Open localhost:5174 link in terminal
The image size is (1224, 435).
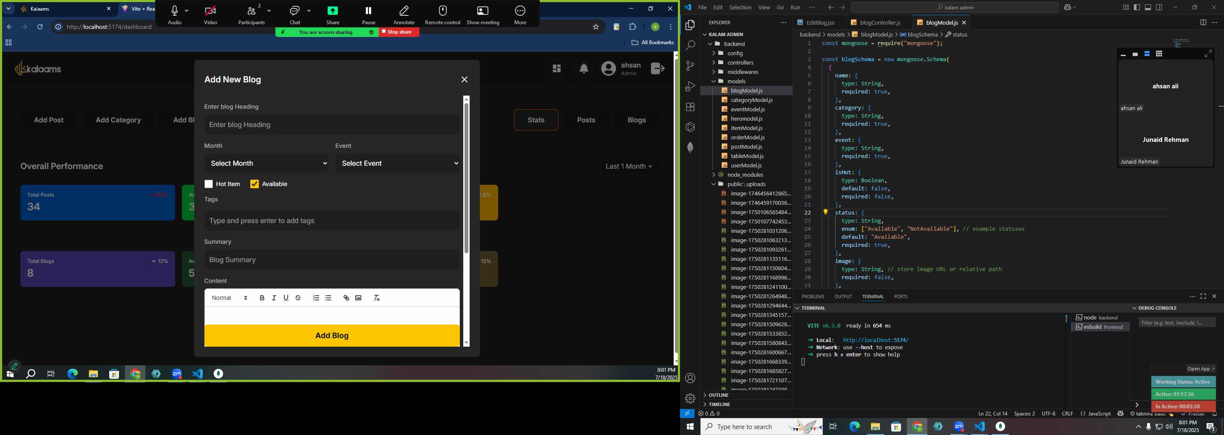(875, 340)
